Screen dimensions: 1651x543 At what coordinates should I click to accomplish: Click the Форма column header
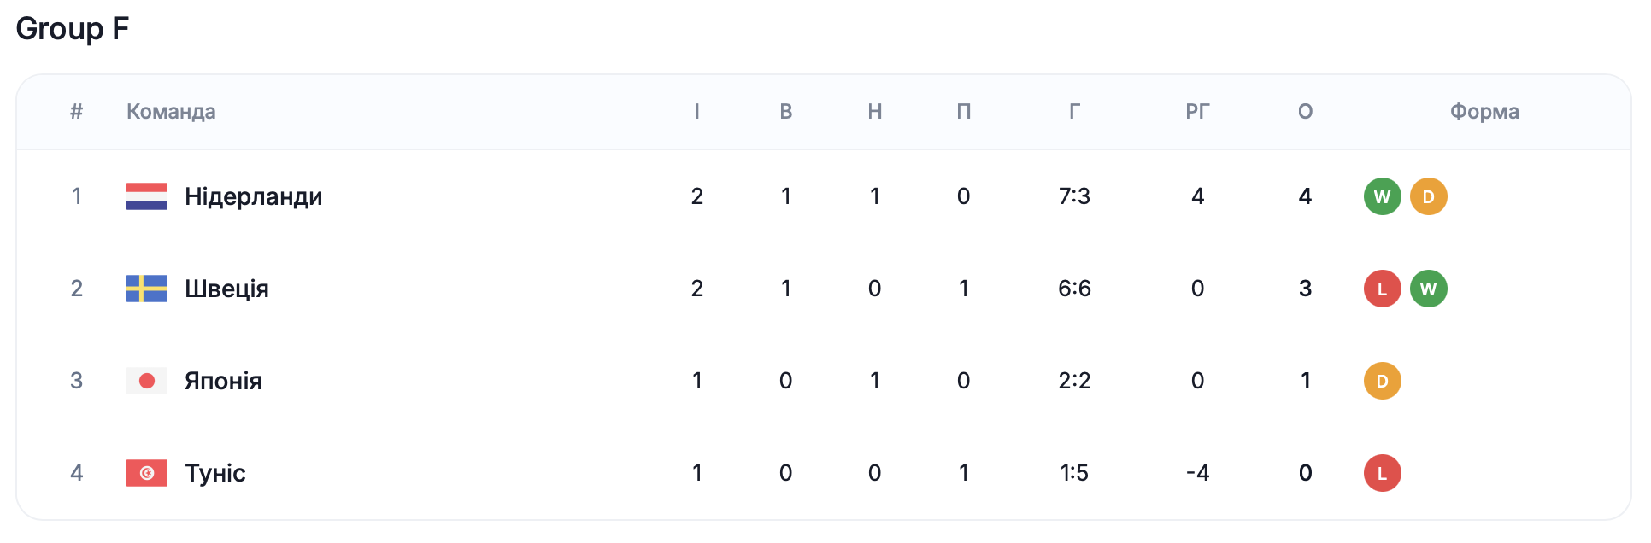click(1484, 112)
